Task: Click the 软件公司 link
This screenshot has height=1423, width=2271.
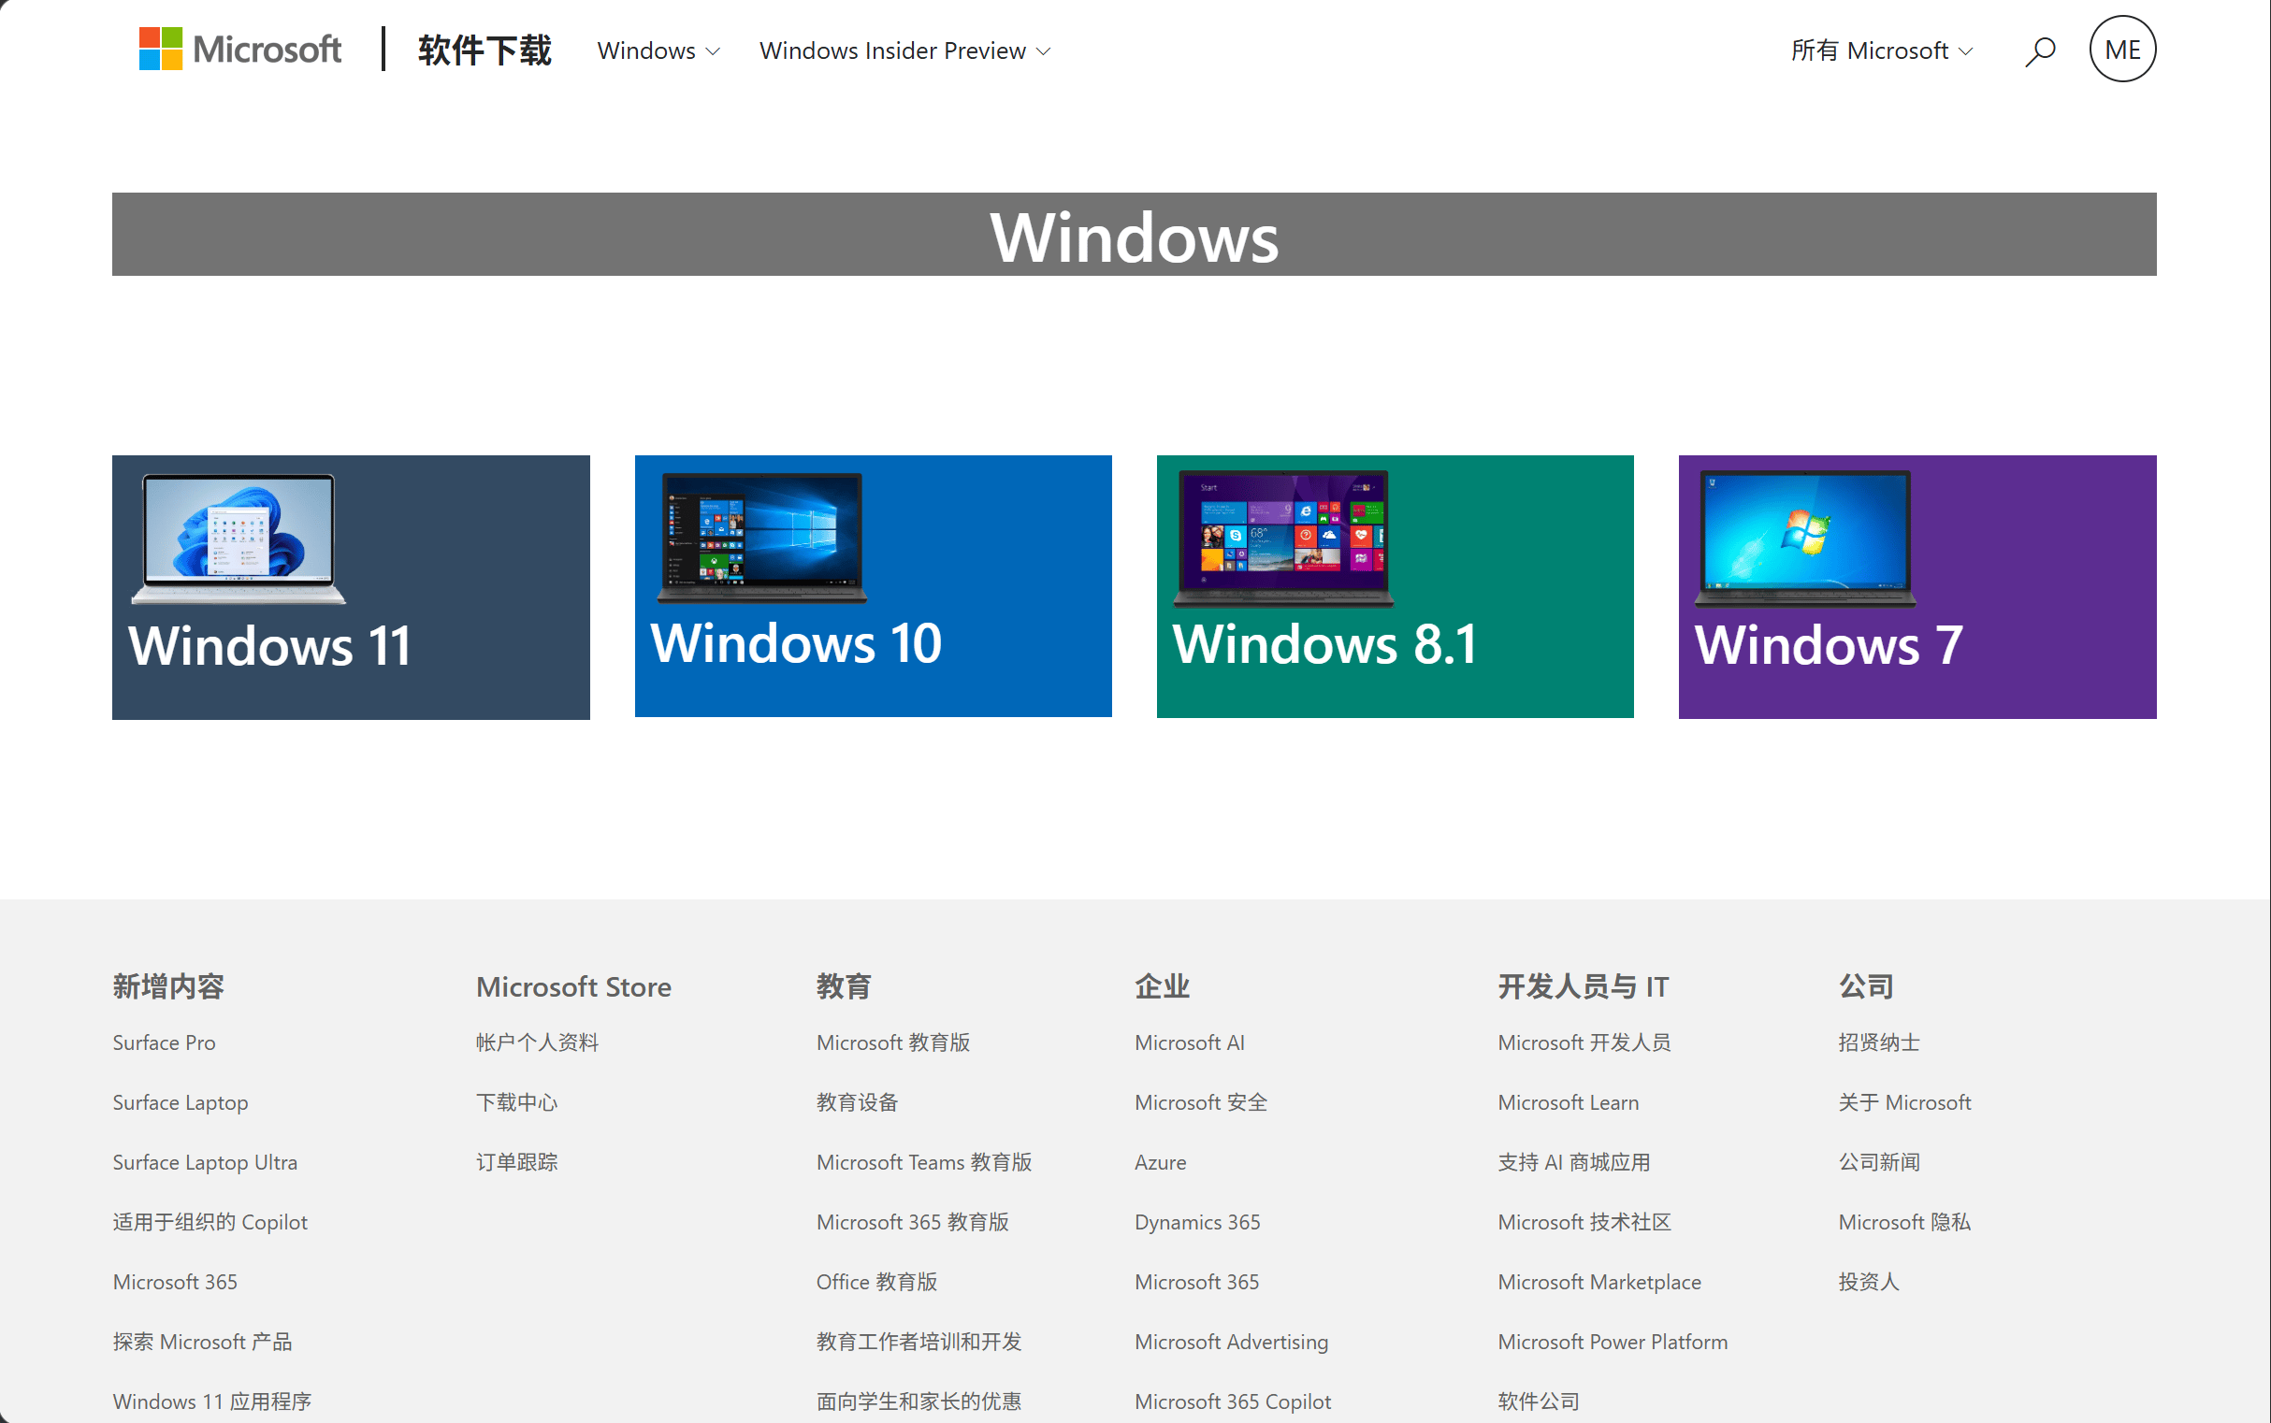Action: coord(1539,1401)
